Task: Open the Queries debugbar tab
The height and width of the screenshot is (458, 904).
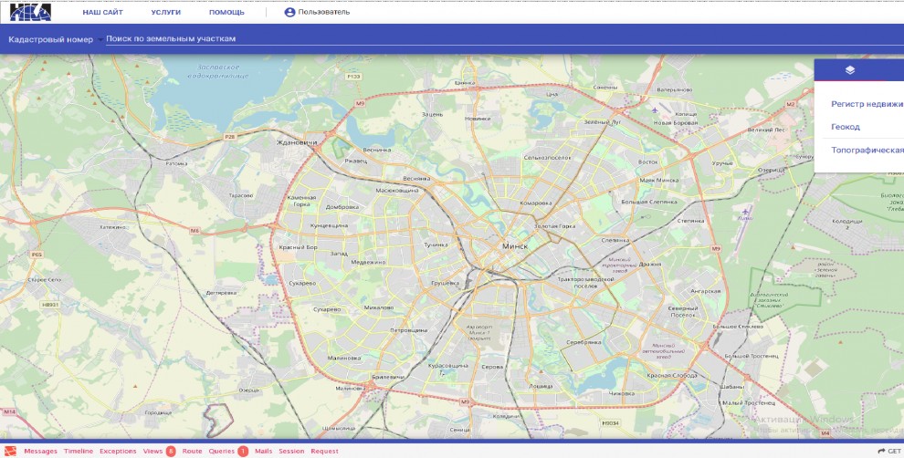Action: 221,451
